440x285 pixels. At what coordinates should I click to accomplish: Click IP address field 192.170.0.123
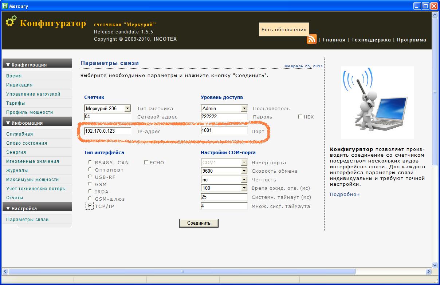click(x=107, y=131)
